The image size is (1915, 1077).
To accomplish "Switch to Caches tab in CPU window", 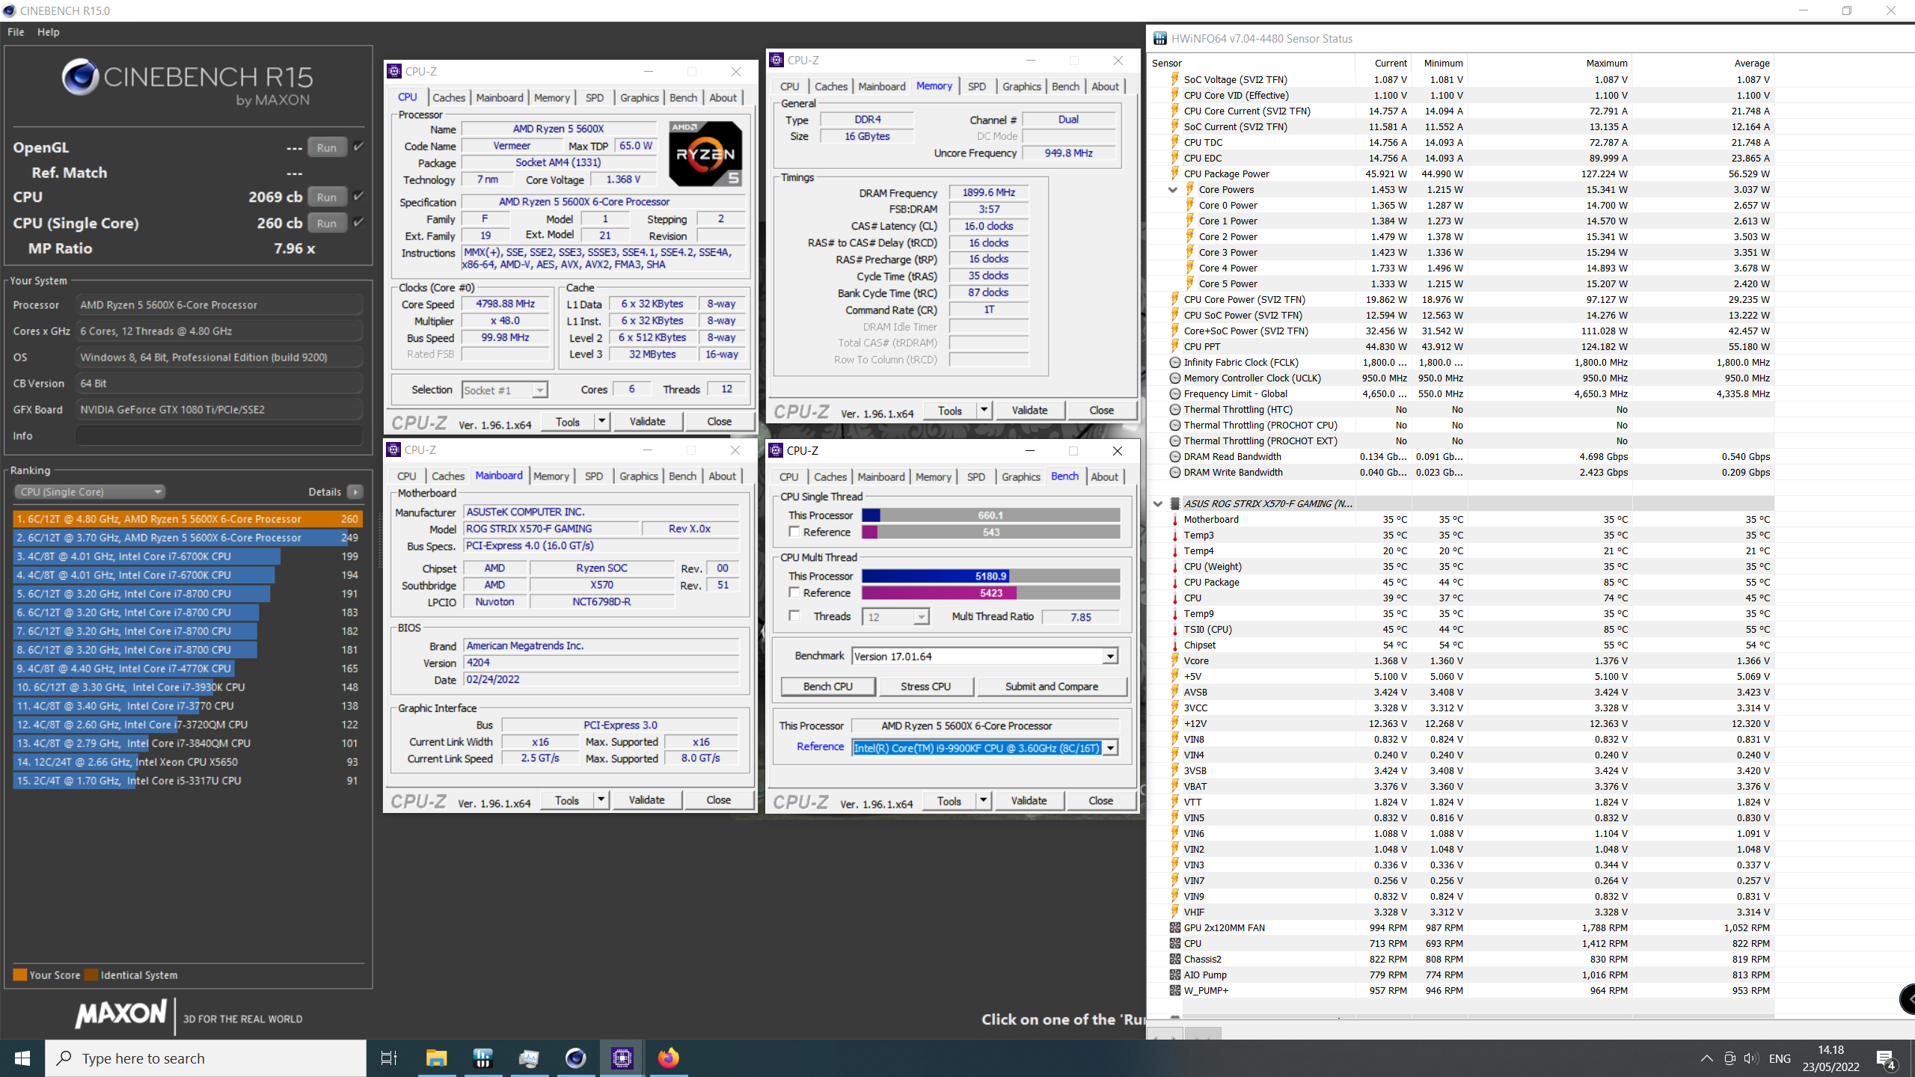I will [x=449, y=97].
